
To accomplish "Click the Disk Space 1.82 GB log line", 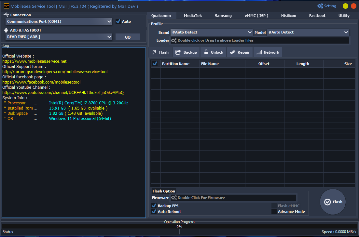I will point(53,113).
